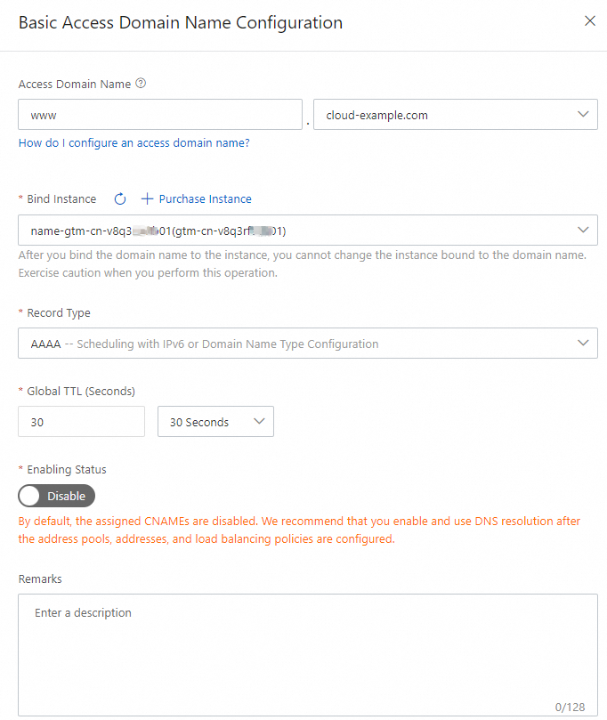Screen dimensions: 607x720
Task: Click the Record Type dropdown chevron
Action: 583,343
